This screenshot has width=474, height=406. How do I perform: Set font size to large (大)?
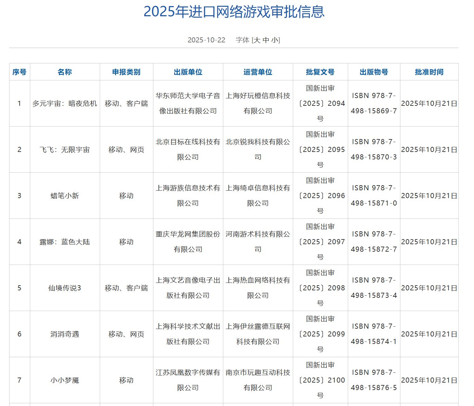coord(257,40)
